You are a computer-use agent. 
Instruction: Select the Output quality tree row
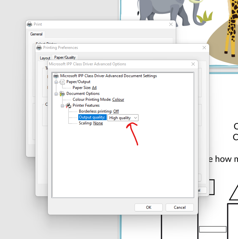[x=92, y=117]
